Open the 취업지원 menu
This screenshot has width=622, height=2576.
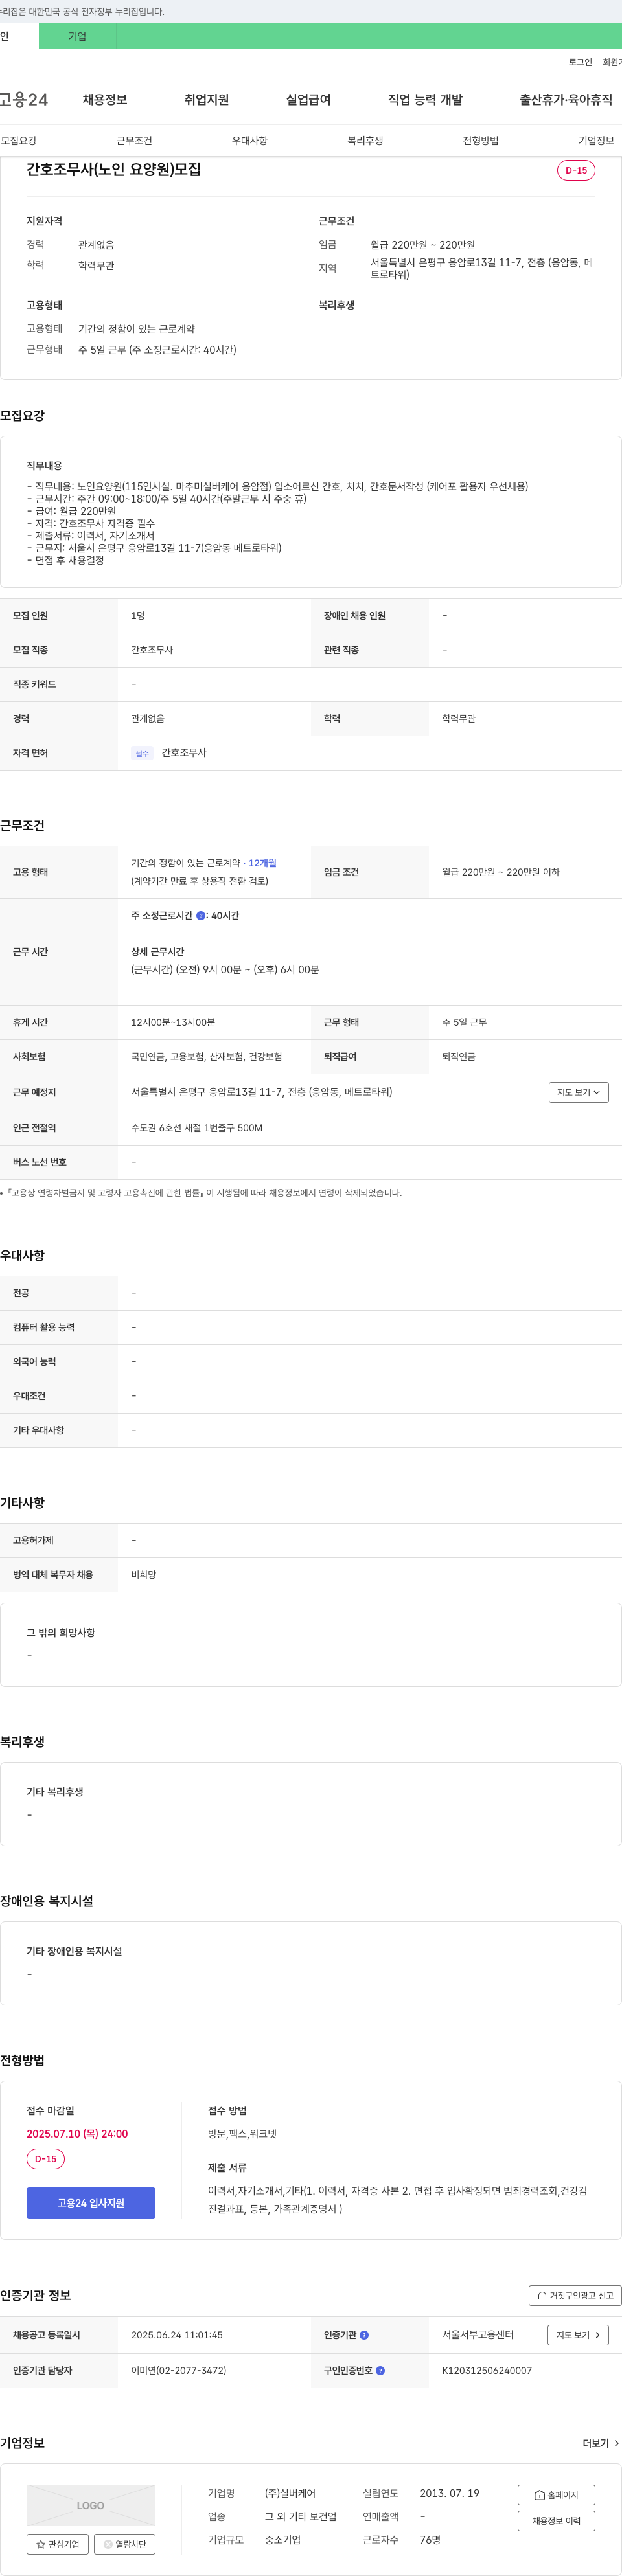207,100
